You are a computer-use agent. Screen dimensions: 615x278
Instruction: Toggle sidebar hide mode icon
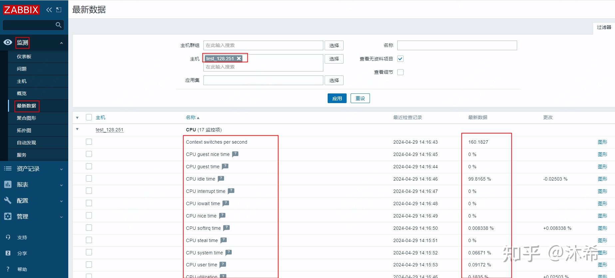[59, 10]
